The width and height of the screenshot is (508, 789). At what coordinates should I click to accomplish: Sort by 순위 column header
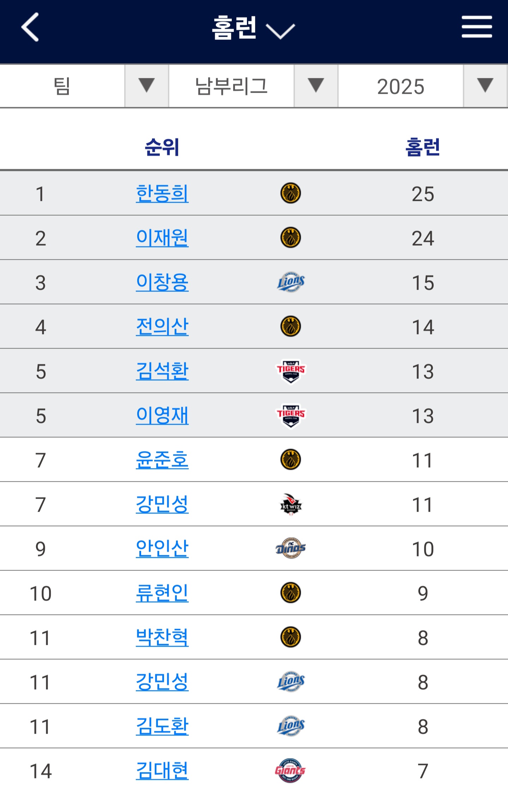coord(162,147)
